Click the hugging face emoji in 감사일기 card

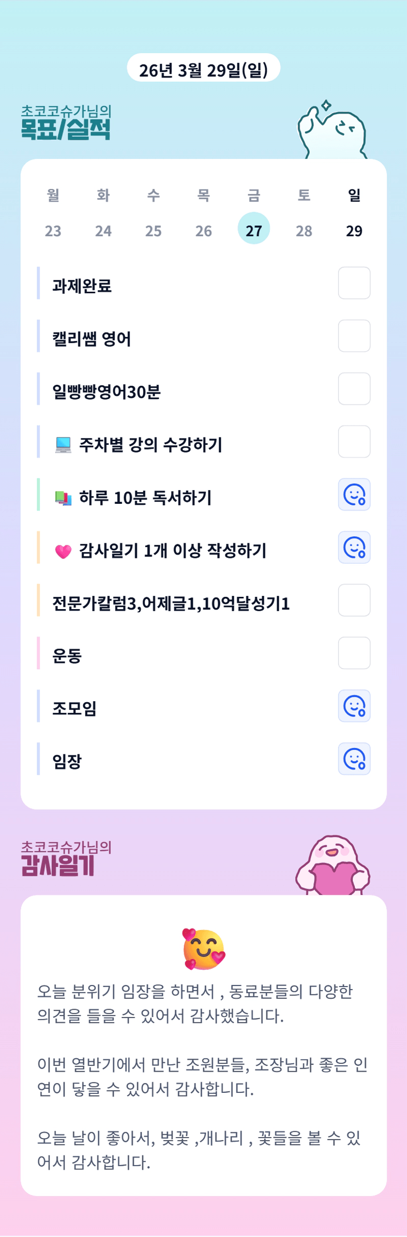(x=204, y=949)
